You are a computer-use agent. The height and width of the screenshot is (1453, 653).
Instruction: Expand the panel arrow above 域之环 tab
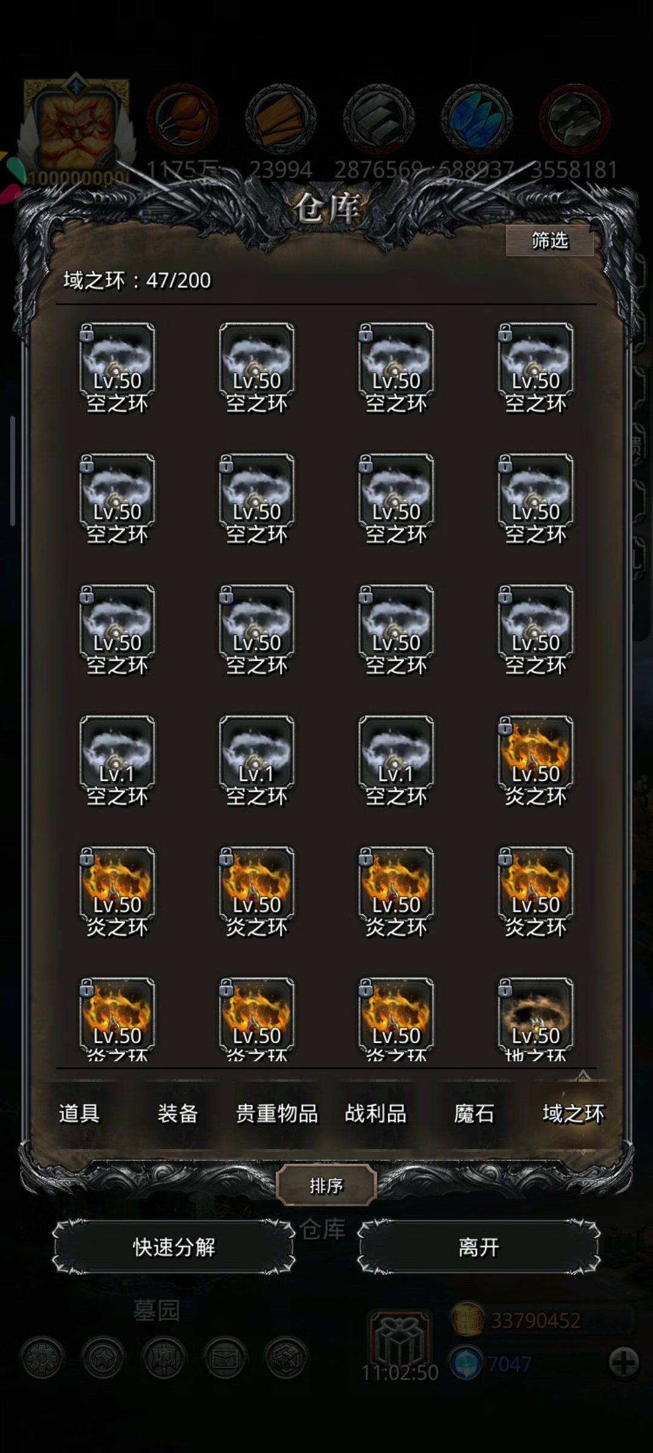coord(583,1075)
